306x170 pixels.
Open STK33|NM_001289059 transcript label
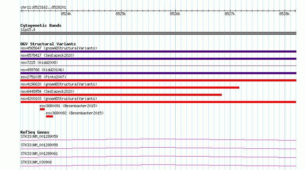click(39, 136)
